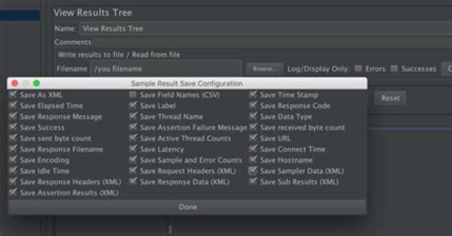Disable Save Sub Results (XML)
Viewport: 452px width, 236px height.
coord(253,181)
